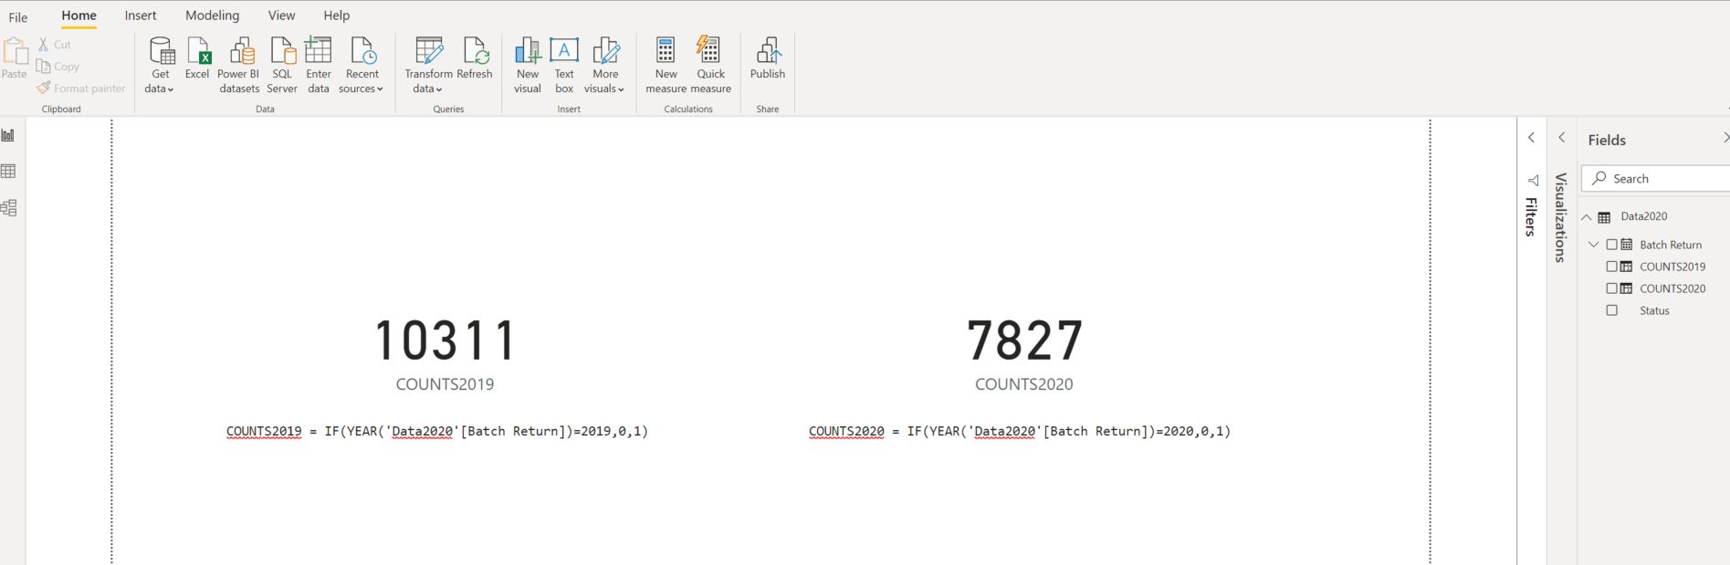Image resolution: width=1730 pixels, height=565 pixels.
Task: Insert a New visual
Action: (x=528, y=65)
